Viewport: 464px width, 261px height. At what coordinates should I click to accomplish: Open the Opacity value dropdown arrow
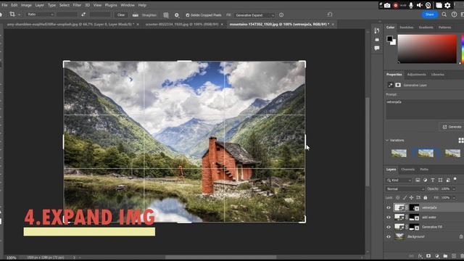(x=454, y=188)
